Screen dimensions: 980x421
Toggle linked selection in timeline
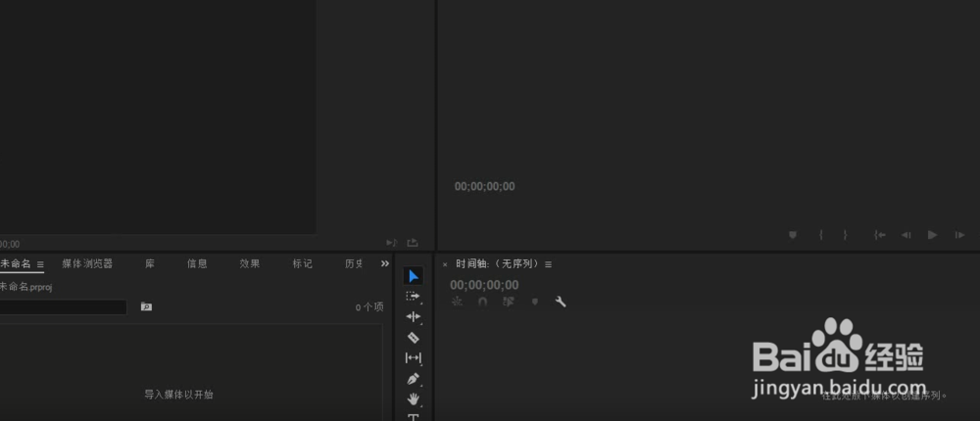pos(509,302)
